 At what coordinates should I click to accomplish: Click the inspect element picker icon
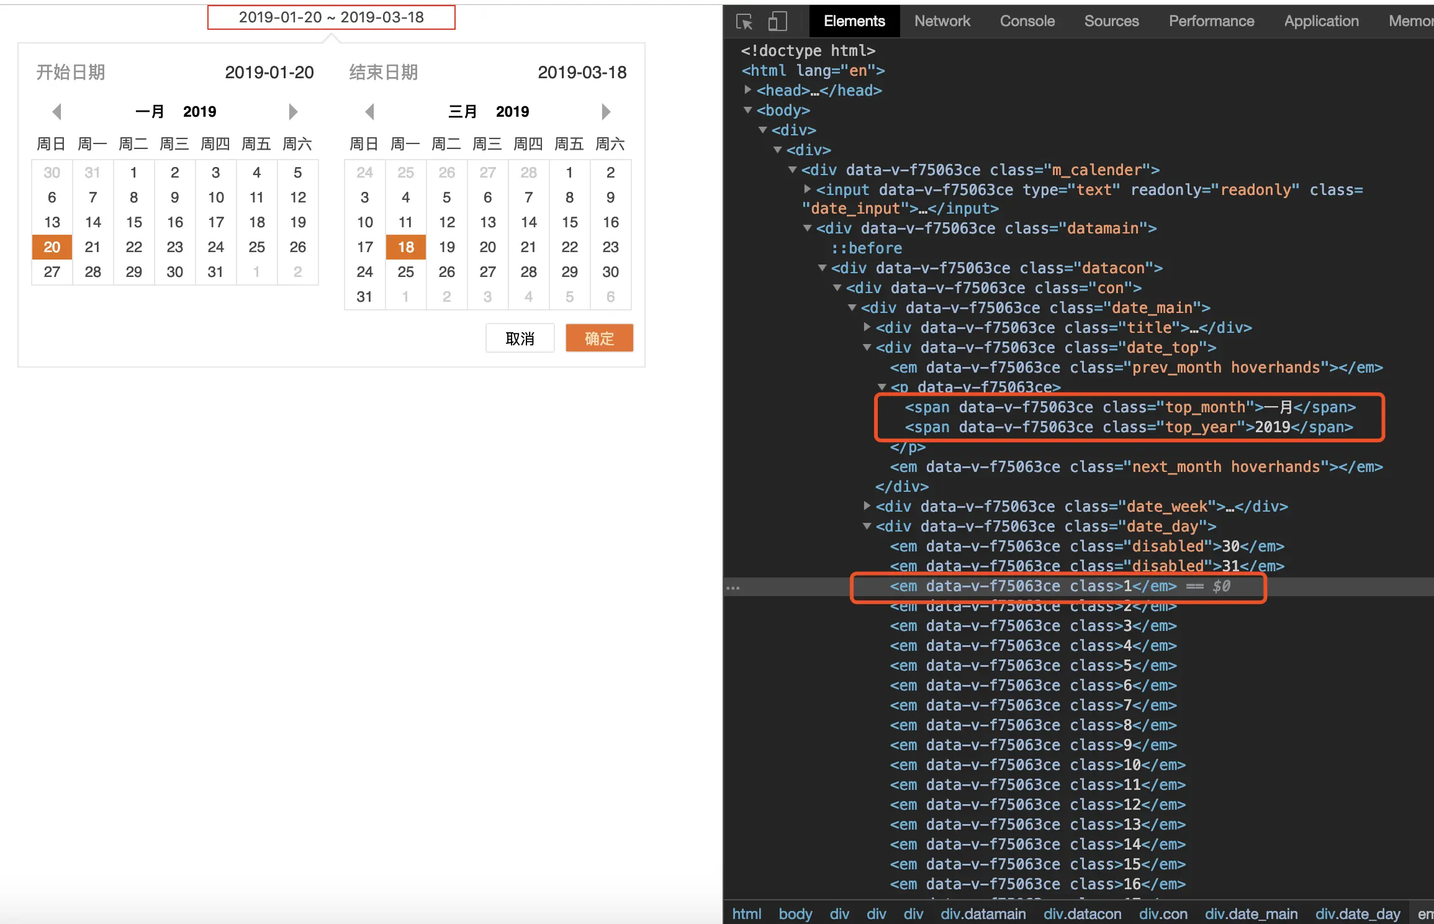coord(744,22)
